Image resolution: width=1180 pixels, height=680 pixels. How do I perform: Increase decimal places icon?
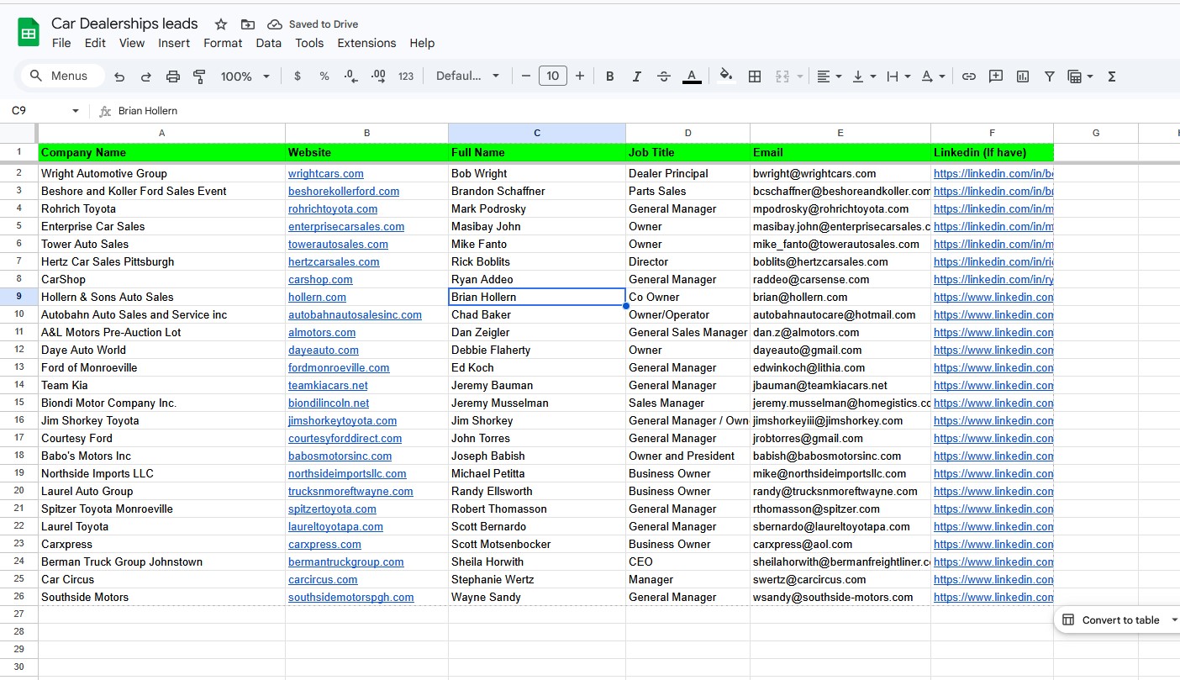click(x=378, y=76)
